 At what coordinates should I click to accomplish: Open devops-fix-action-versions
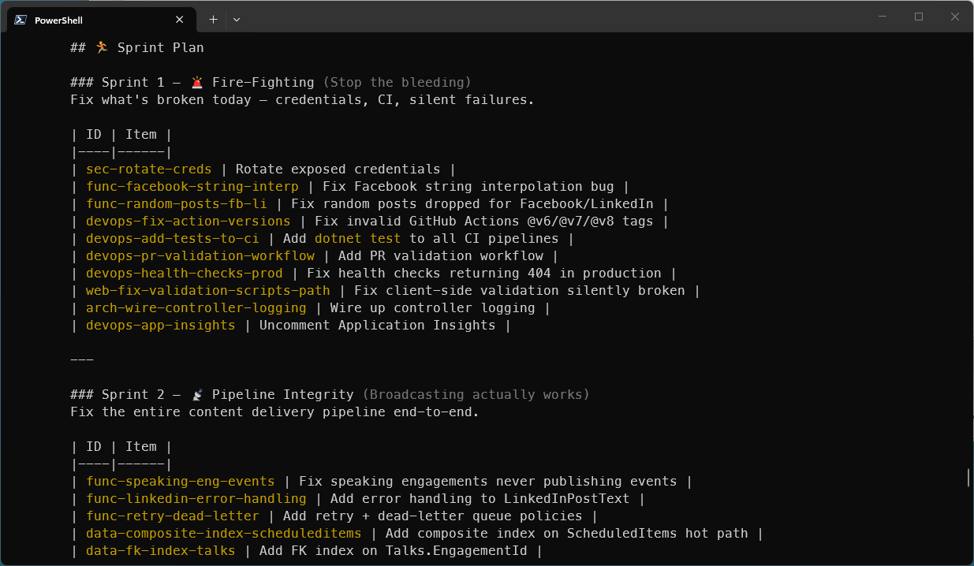(x=188, y=221)
